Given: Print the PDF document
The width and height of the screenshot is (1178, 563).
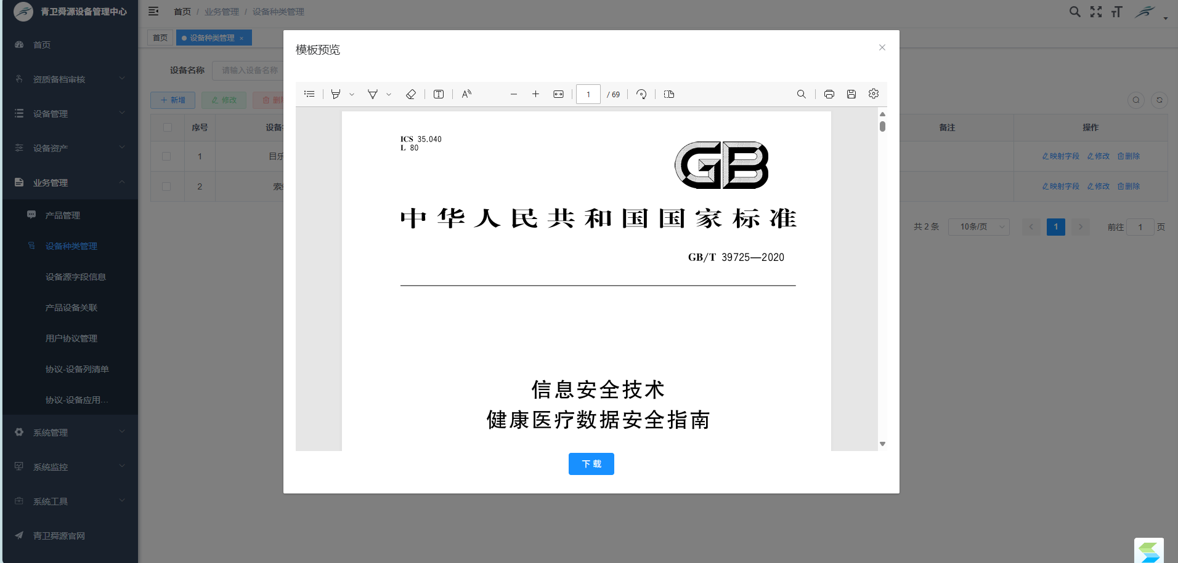Looking at the screenshot, I should (829, 94).
